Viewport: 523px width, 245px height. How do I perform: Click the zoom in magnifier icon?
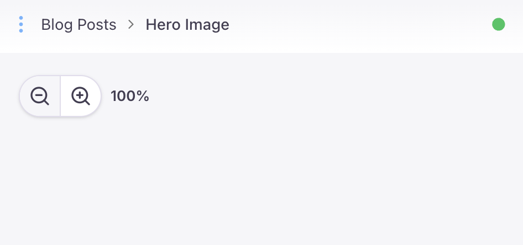point(81,96)
